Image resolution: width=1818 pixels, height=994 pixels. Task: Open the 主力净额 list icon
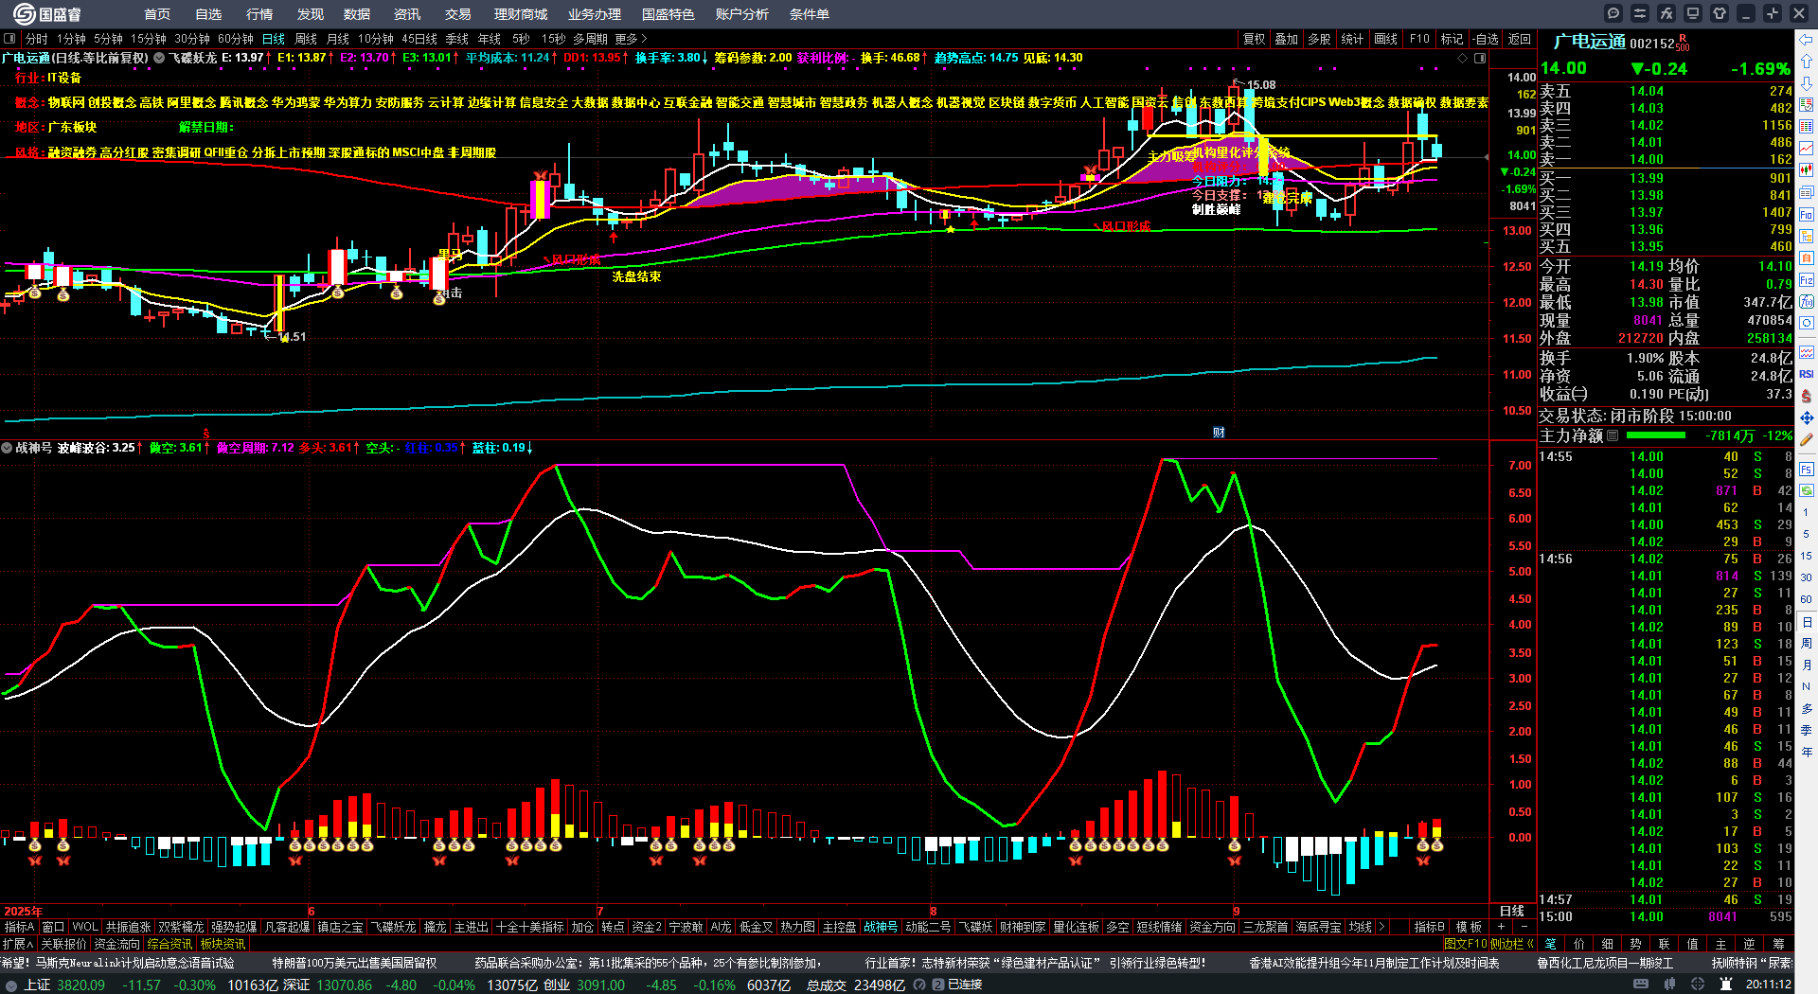1613,435
